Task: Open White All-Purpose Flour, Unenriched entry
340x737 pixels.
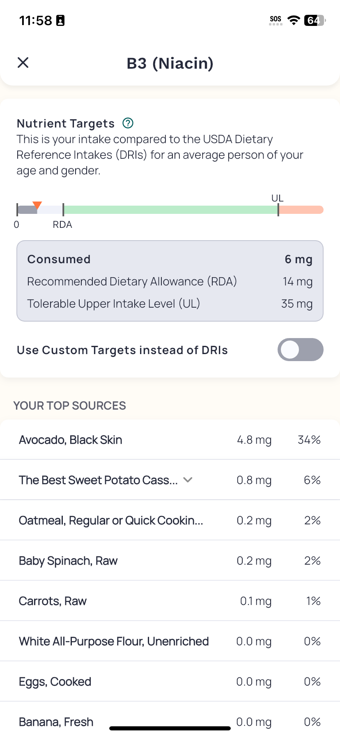Action: [x=170, y=641]
